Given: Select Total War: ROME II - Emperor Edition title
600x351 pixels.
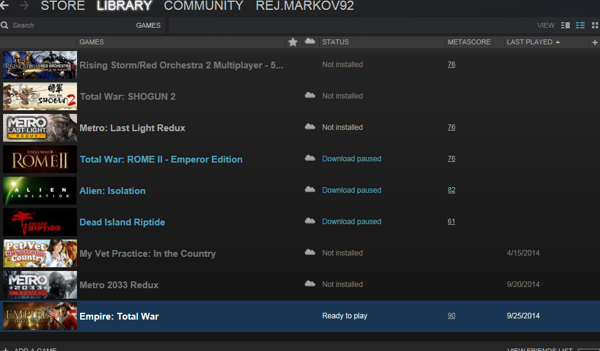Looking at the screenshot, I should pyautogui.click(x=161, y=159).
